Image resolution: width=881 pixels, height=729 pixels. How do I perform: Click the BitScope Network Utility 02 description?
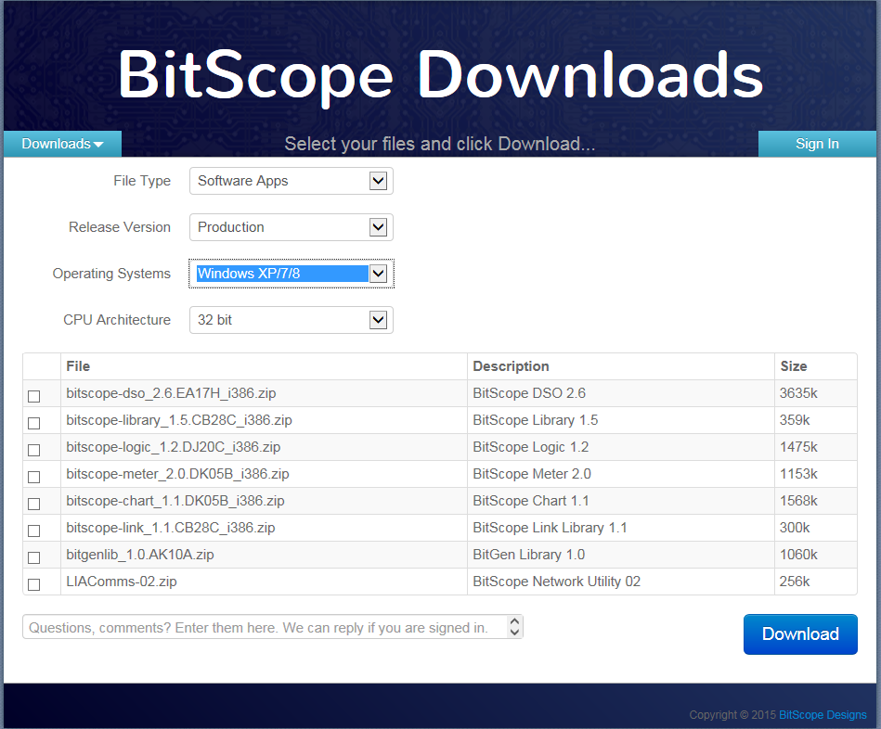click(557, 582)
